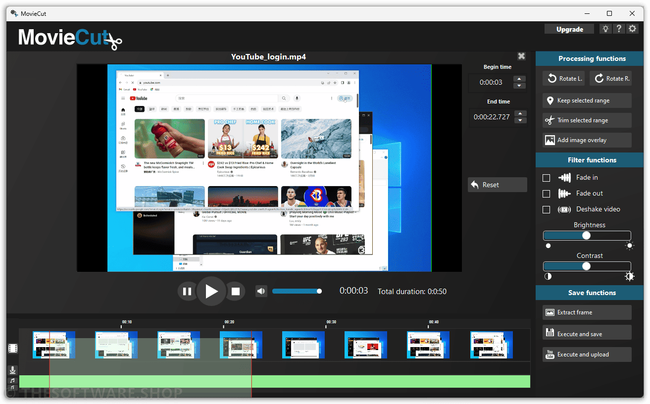
Task: Click the low contrast half-circle icon
Action: coord(548,276)
